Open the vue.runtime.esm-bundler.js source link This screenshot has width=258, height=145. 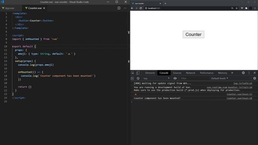click(x=229, y=87)
